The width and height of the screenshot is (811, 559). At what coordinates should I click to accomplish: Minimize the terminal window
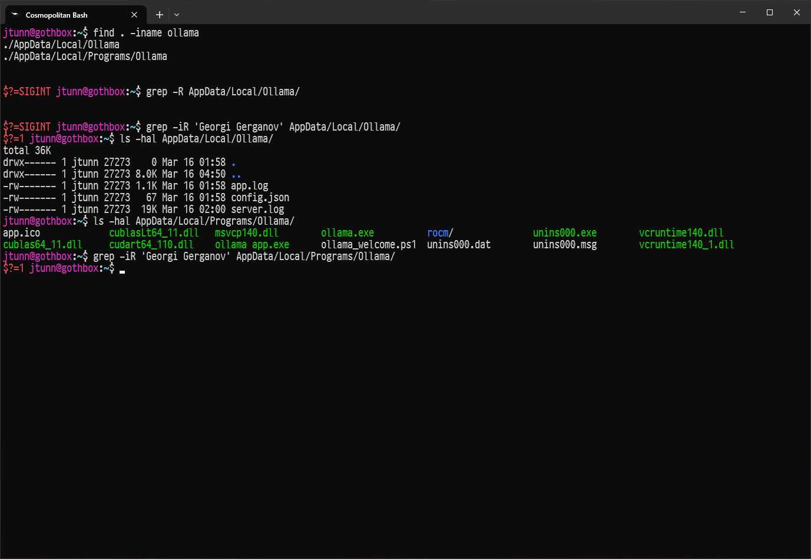(743, 12)
